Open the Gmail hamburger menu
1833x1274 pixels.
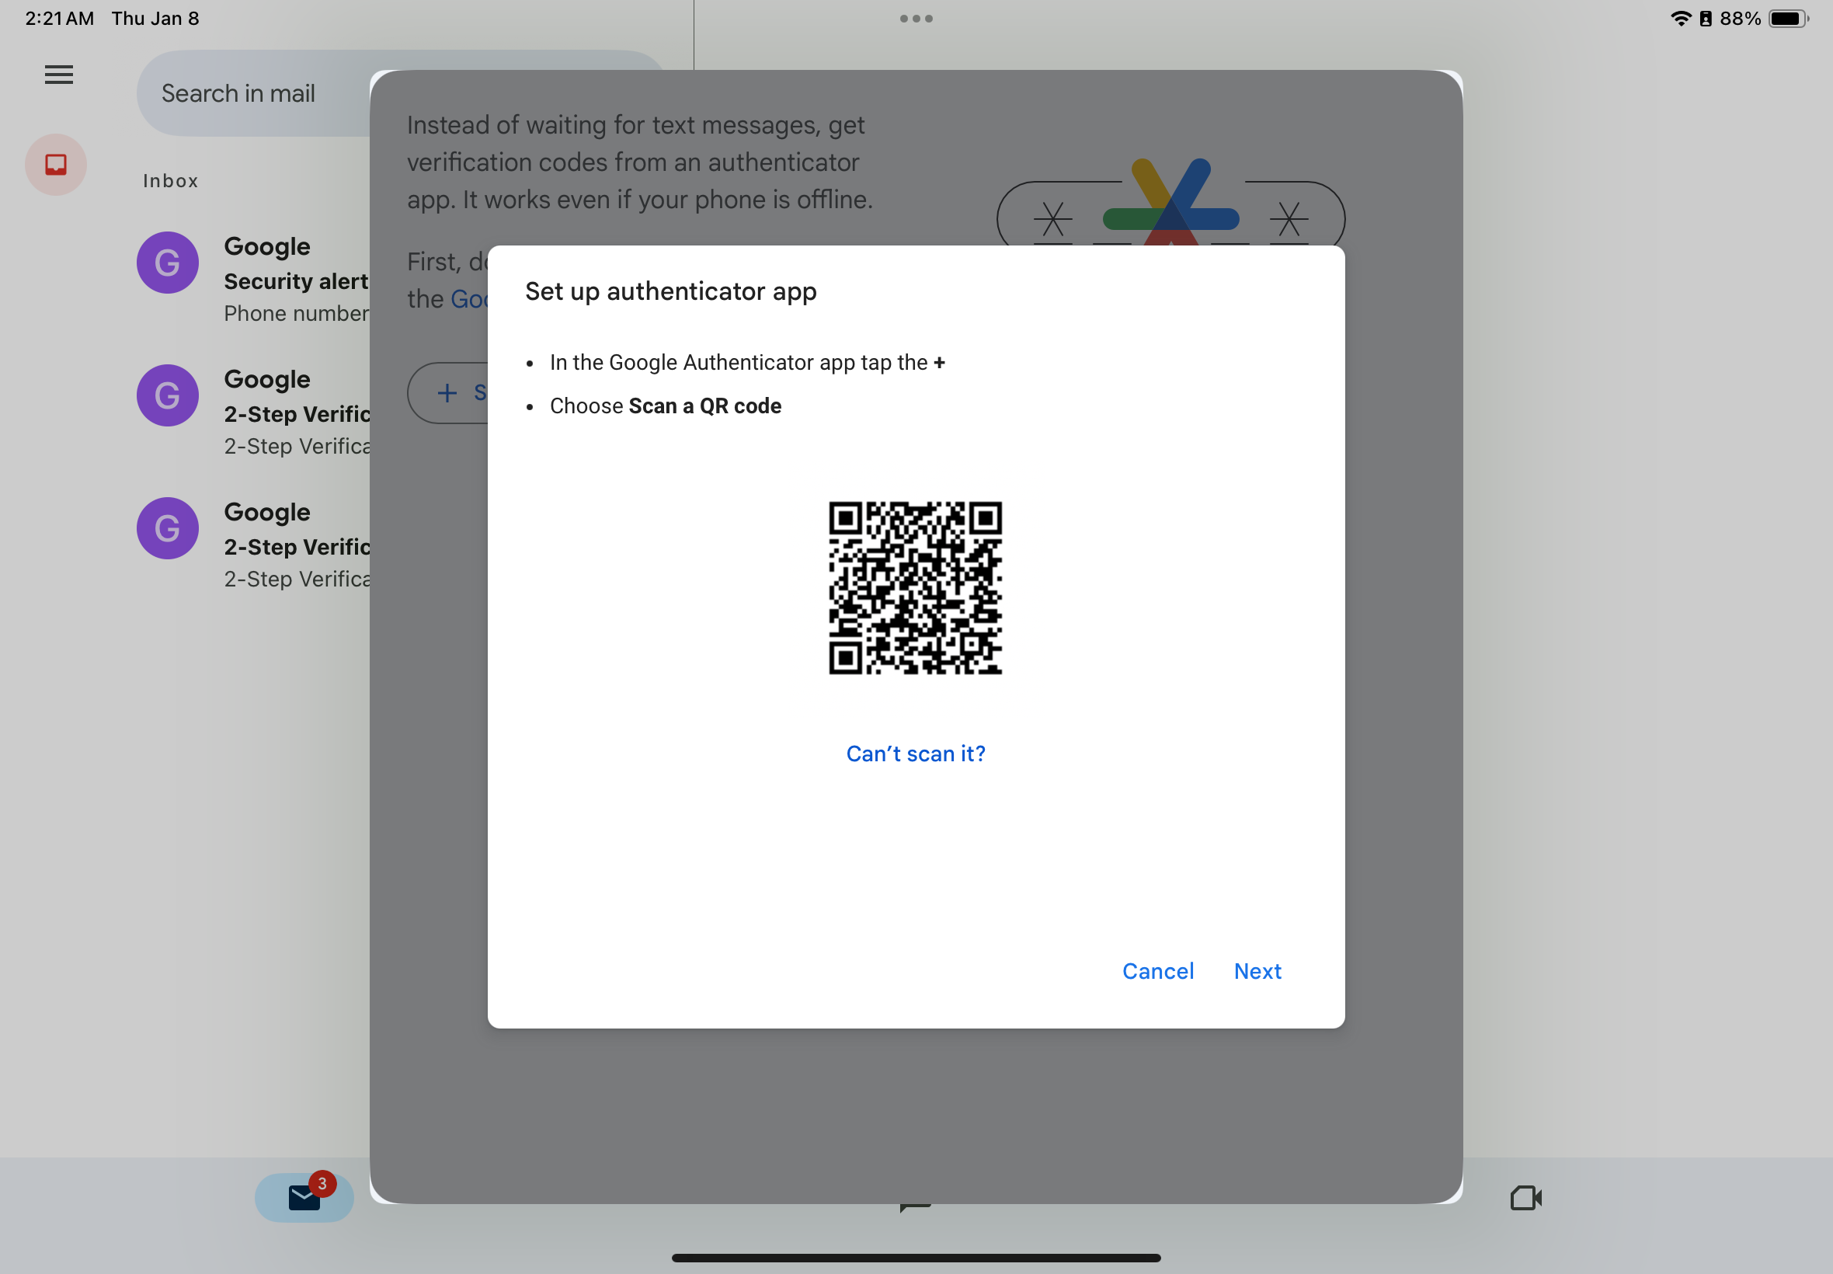pos(58,75)
